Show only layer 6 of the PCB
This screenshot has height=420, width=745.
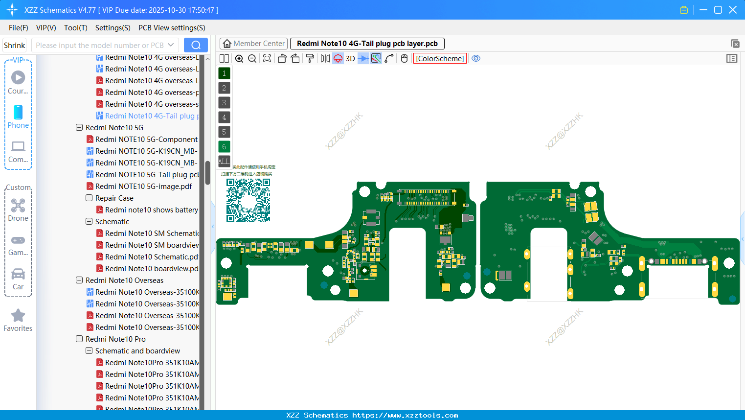tap(224, 146)
